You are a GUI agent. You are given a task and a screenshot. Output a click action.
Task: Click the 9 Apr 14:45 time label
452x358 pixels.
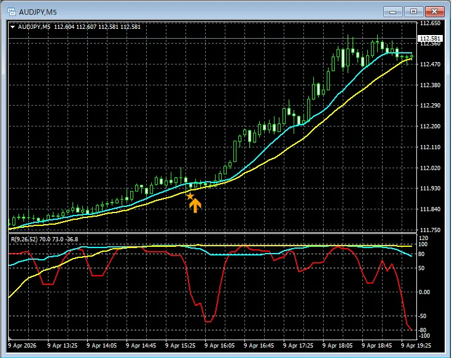coord(141,345)
